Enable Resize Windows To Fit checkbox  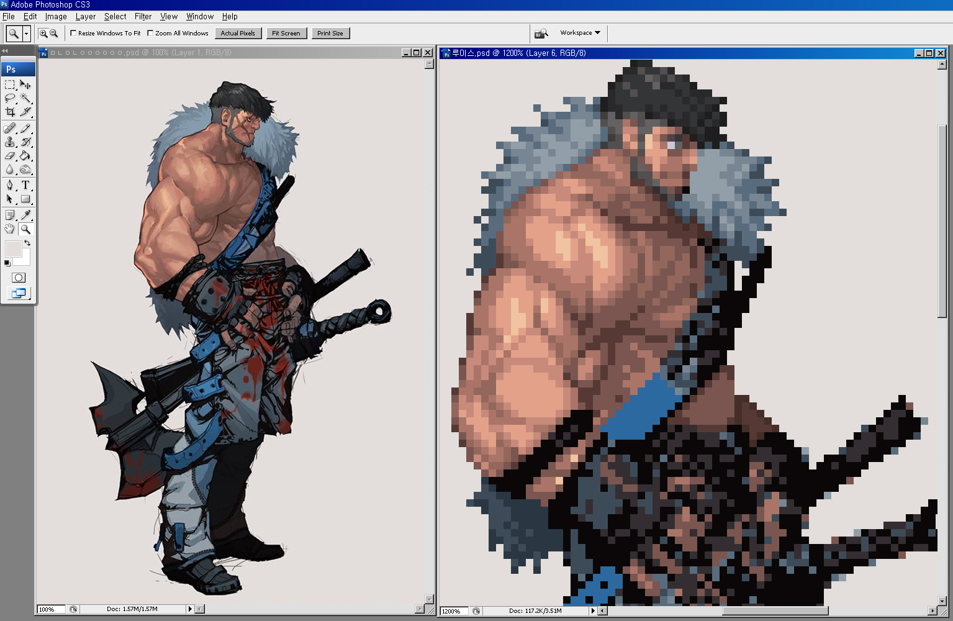click(73, 33)
